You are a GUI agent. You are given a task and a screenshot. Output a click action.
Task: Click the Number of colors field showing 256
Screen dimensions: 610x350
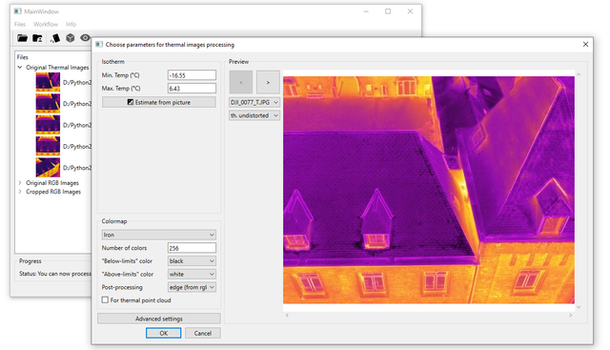coord(192,248)
